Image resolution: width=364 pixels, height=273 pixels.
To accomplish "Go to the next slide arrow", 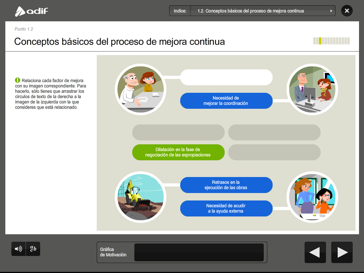I will click(342, 252).
